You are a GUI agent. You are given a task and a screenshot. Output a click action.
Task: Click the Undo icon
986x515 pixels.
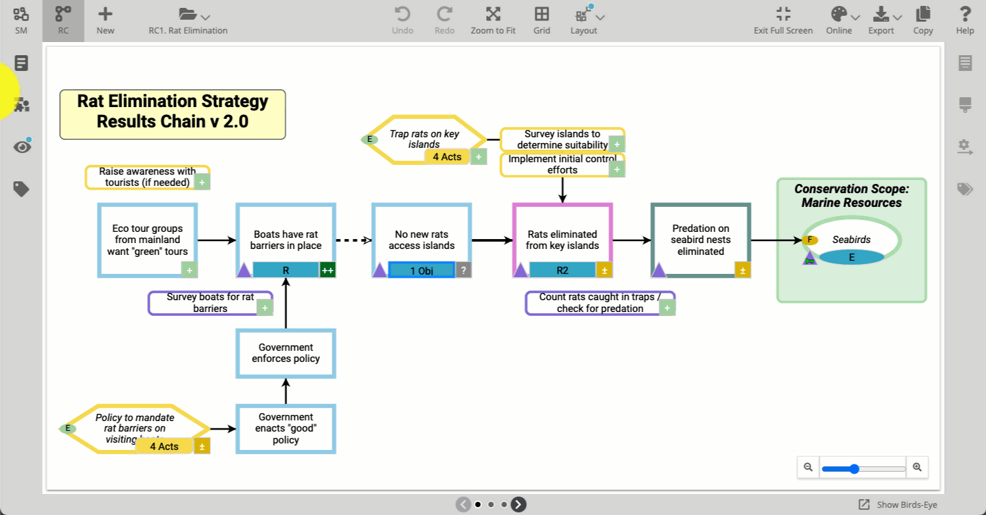coord(403,20)
